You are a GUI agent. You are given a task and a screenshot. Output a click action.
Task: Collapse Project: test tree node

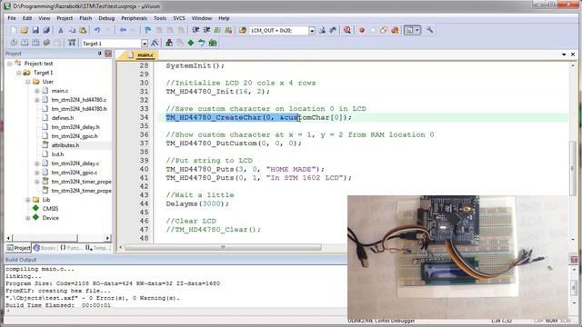(10, 64)
